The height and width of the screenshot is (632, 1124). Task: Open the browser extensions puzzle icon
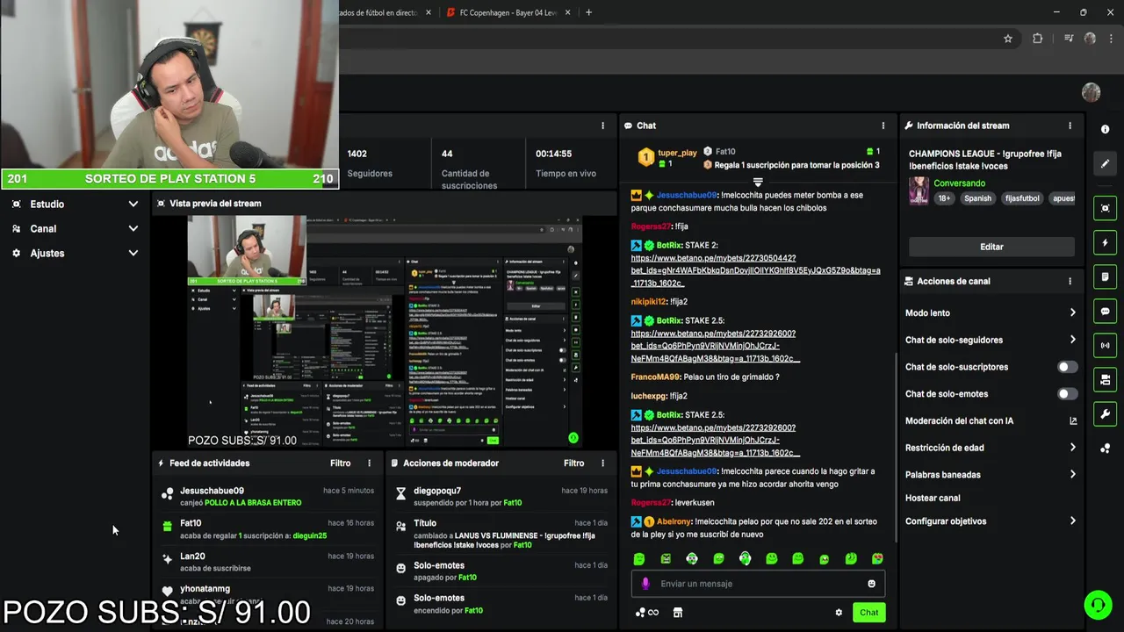1038,39
